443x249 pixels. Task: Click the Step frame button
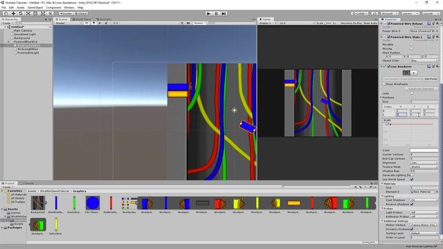[224, 14]
